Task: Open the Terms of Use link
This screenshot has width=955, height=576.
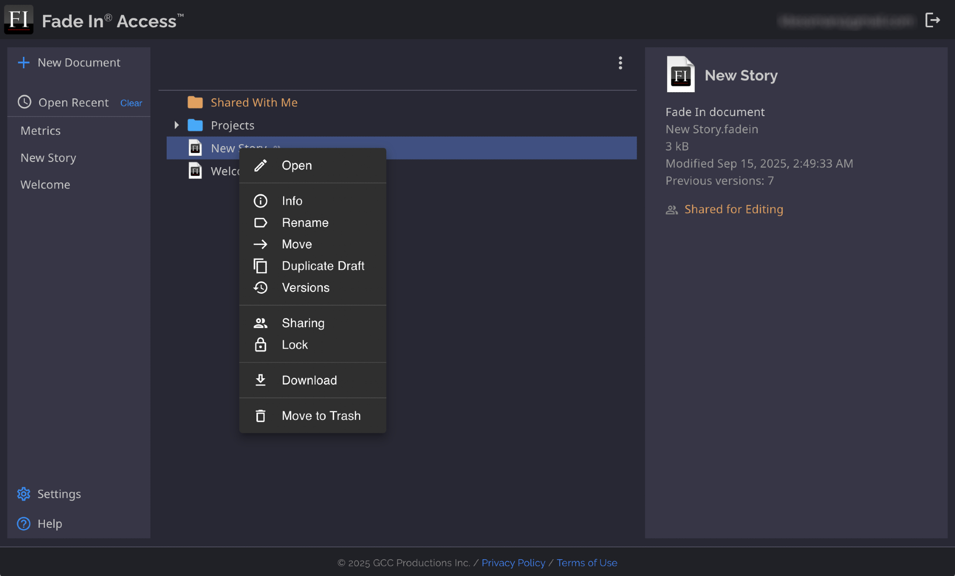Action: pyautogui.click(x=586, y=563)
